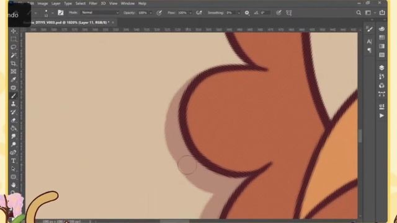397x223 pixels.
Task: Open the blending Mode dropdown showing Normal
Action: (100, 12)
